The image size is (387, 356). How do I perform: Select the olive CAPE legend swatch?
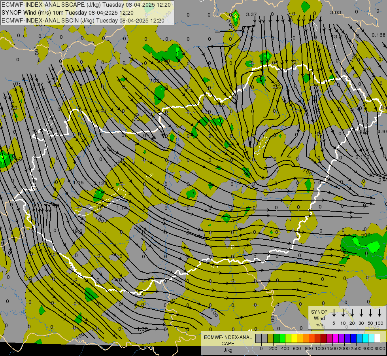(270, 338)
